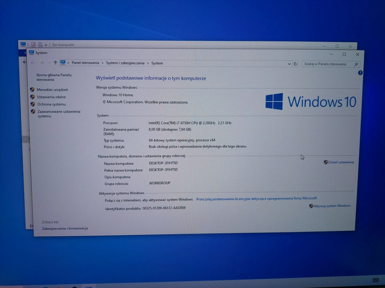Click the forward arrow in System window
The height and width of the screenshot is (288, 385).
pos(42,63)
